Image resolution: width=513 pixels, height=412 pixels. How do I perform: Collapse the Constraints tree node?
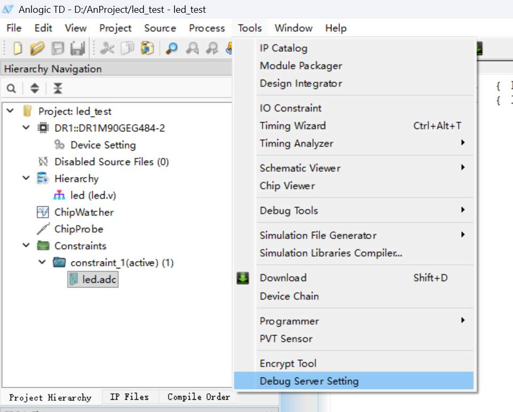26,245
